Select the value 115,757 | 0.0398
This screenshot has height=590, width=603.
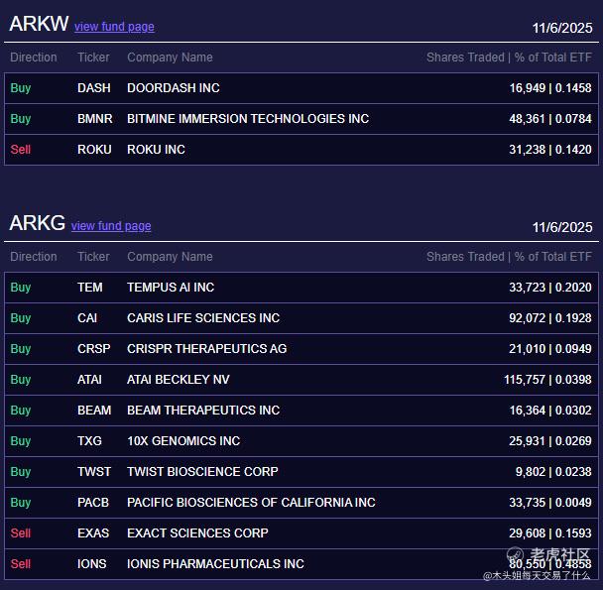click(548, 380)
